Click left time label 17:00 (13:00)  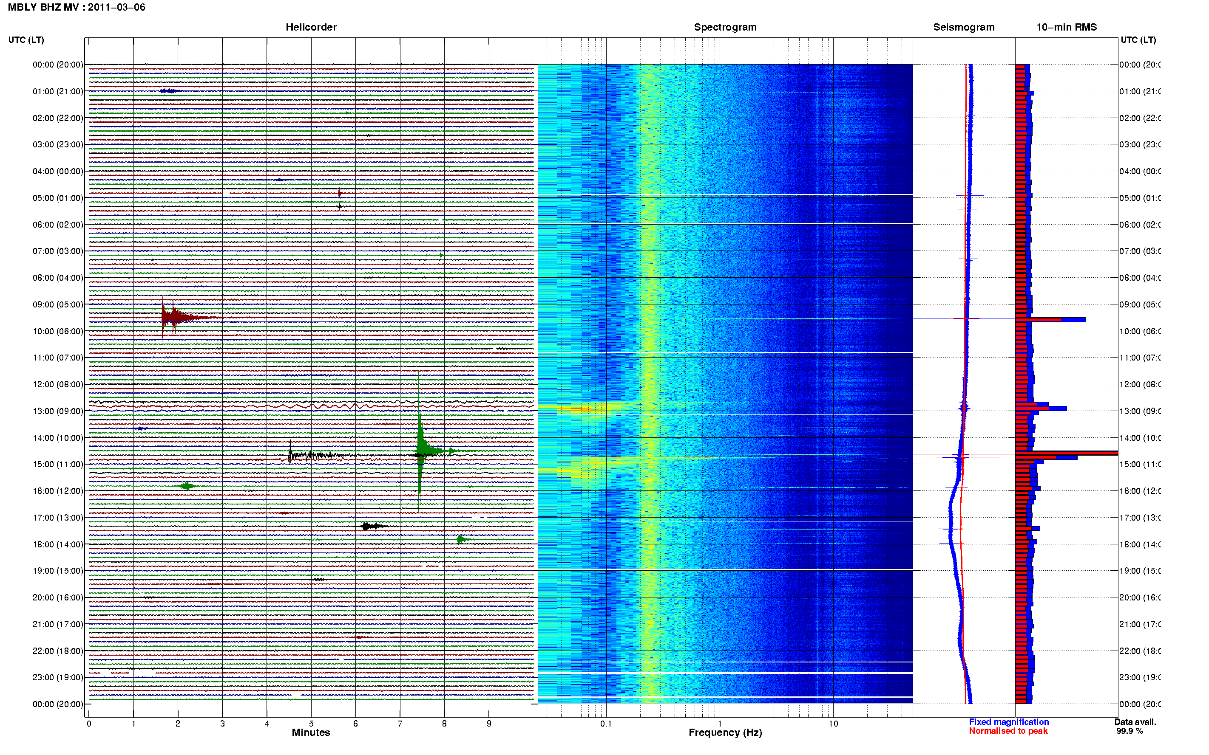pos(58,518)
